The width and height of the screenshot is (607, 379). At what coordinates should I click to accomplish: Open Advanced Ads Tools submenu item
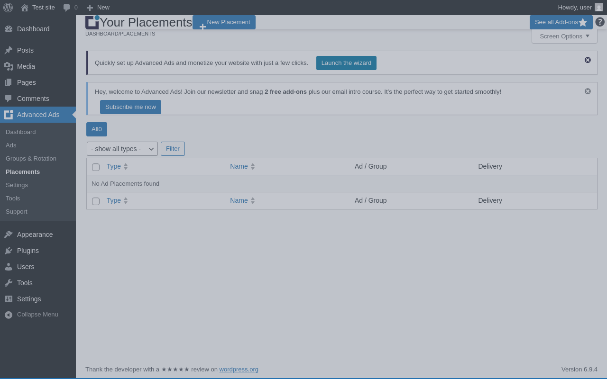pyautogui.click(x=13, y=198)
